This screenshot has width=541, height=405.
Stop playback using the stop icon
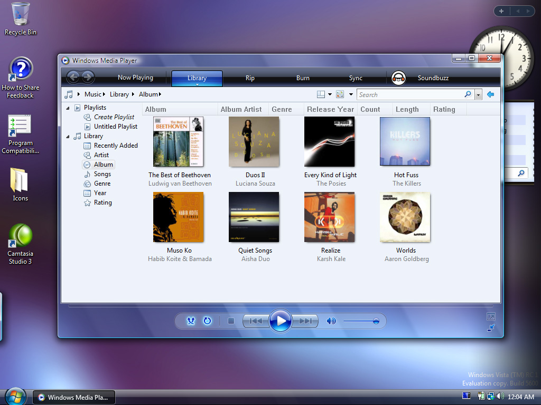click(231, 321)
